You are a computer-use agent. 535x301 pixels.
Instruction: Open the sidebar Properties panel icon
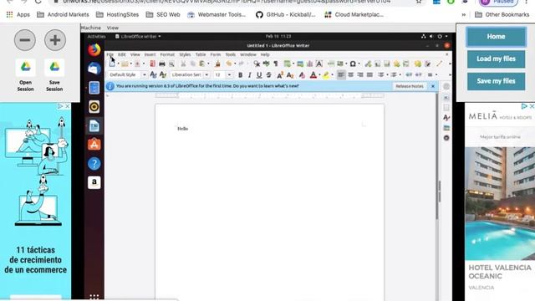click(x=446, y=98)
